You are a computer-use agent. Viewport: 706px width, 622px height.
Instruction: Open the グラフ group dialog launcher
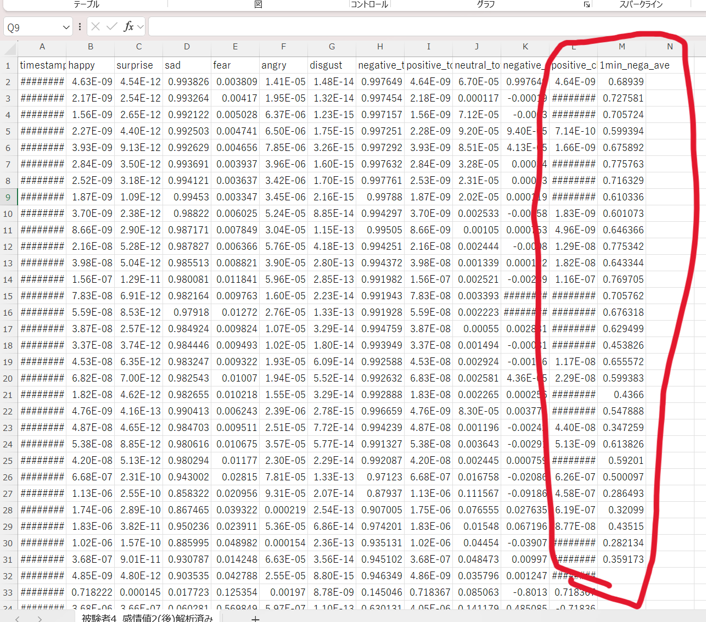pyautogui.click(x=587, y=4)
